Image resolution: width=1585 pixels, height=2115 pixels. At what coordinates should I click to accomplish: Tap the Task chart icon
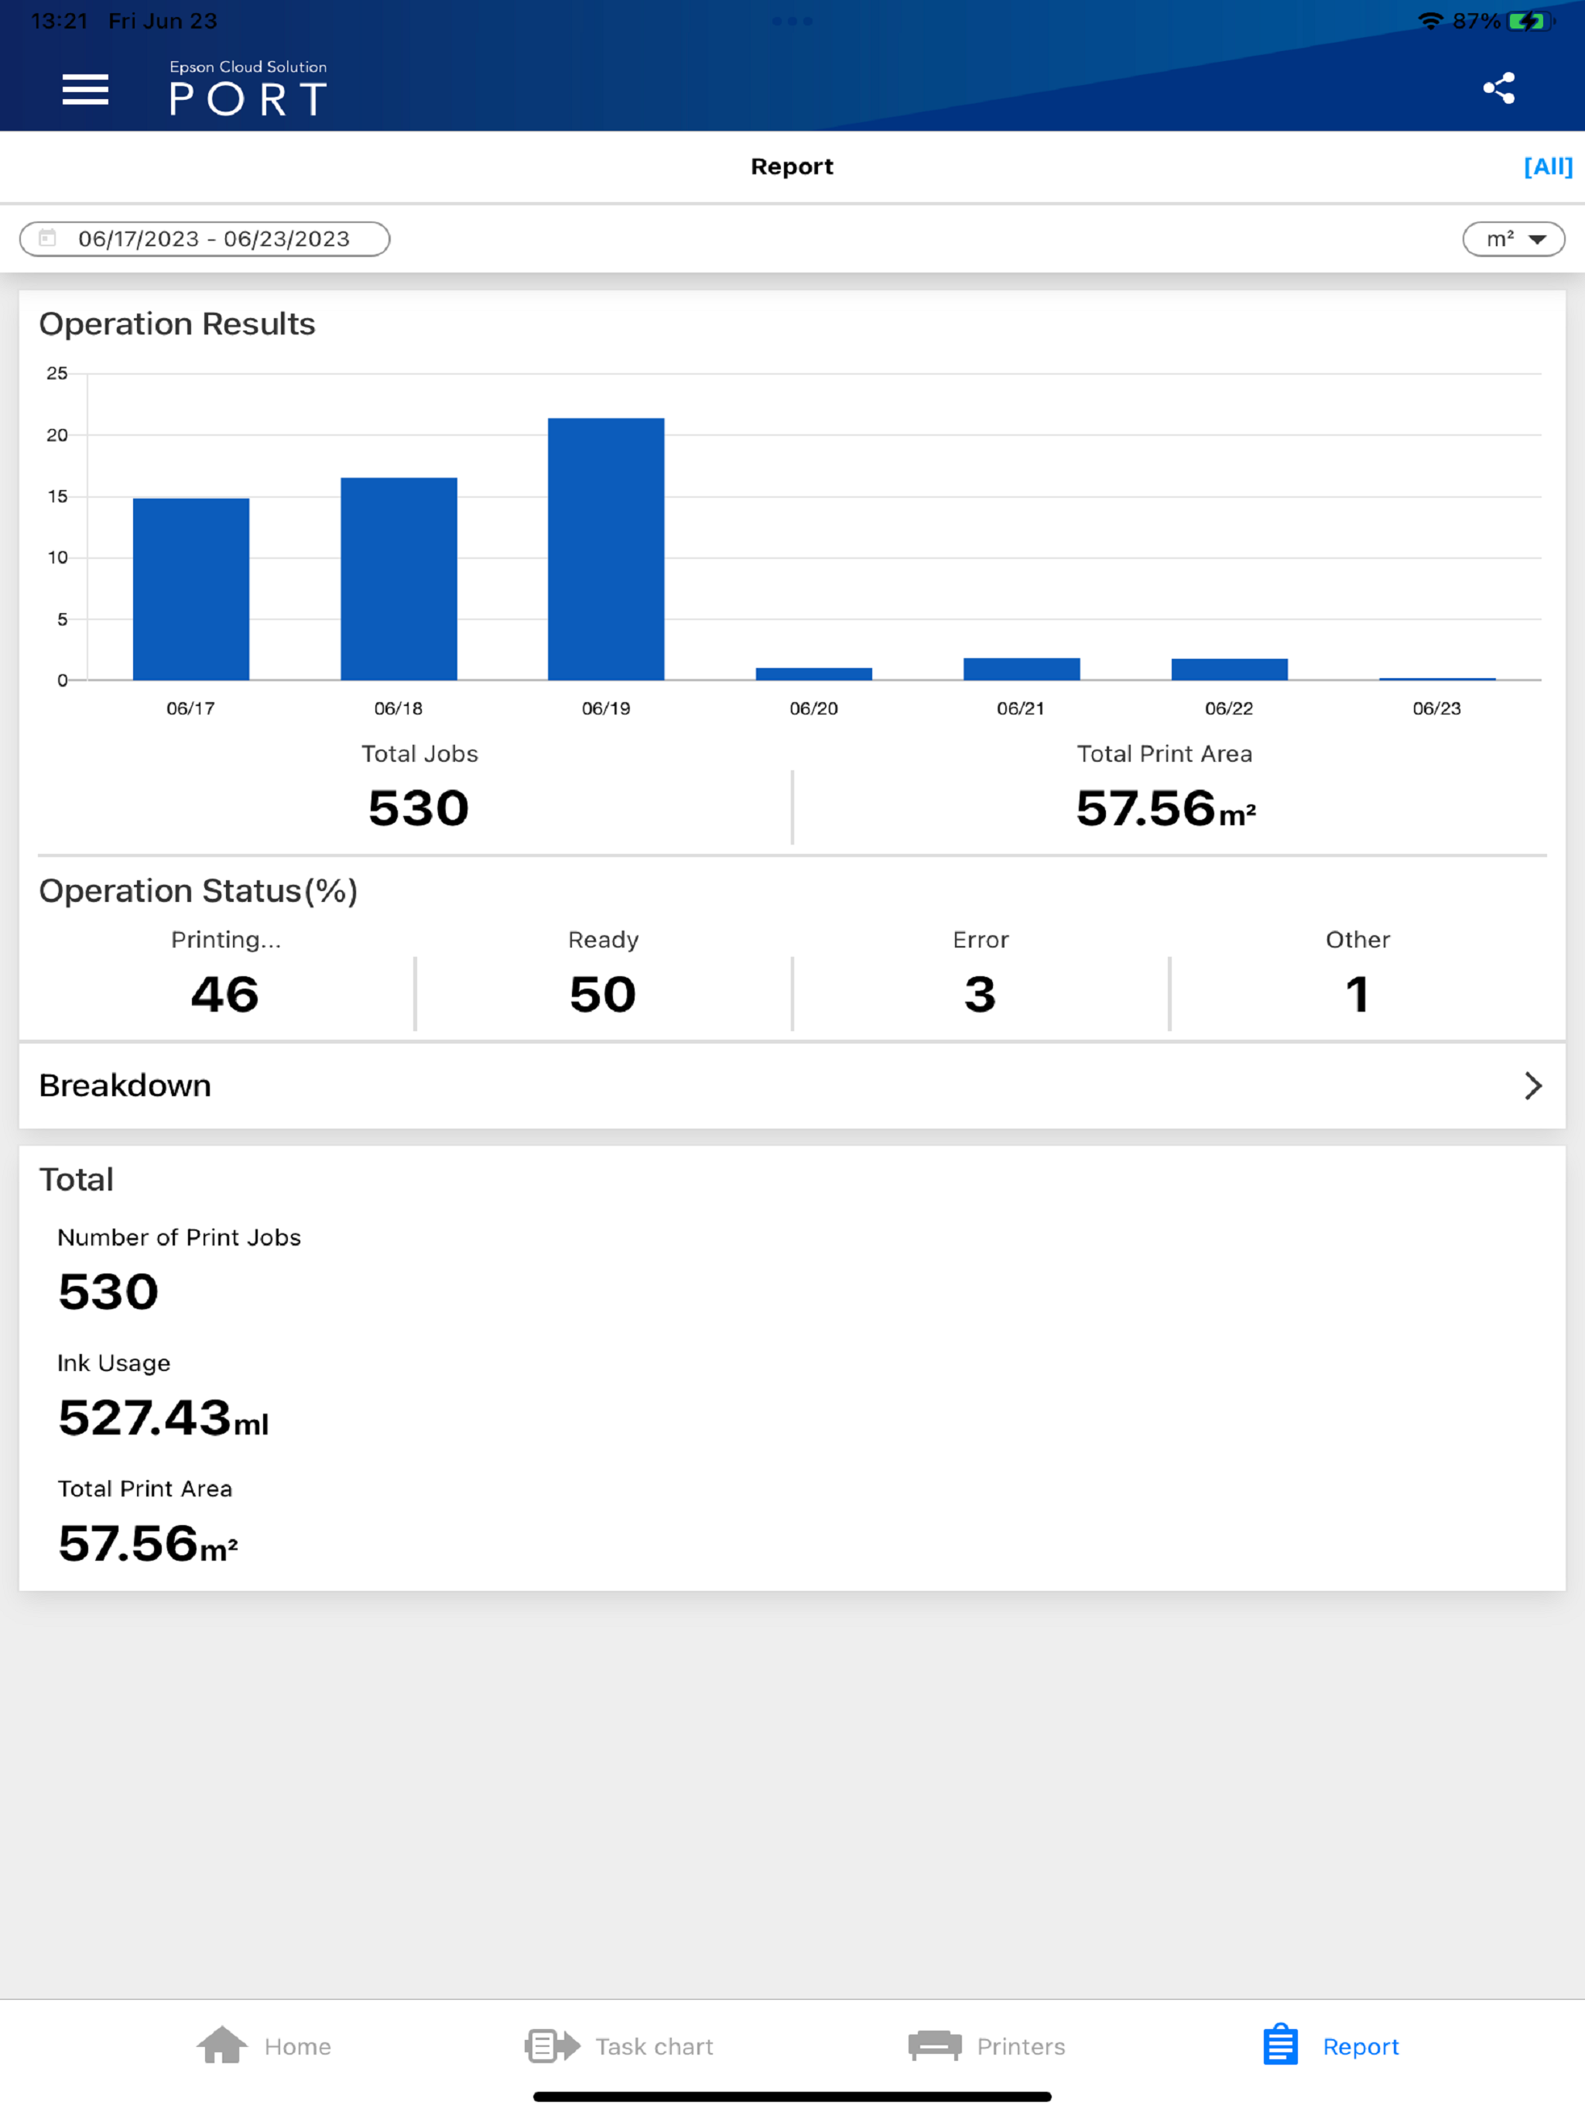click(552, 2046)
